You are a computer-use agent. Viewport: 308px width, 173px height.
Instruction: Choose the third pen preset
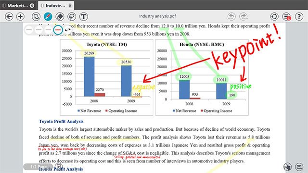(x=48, y=30)
